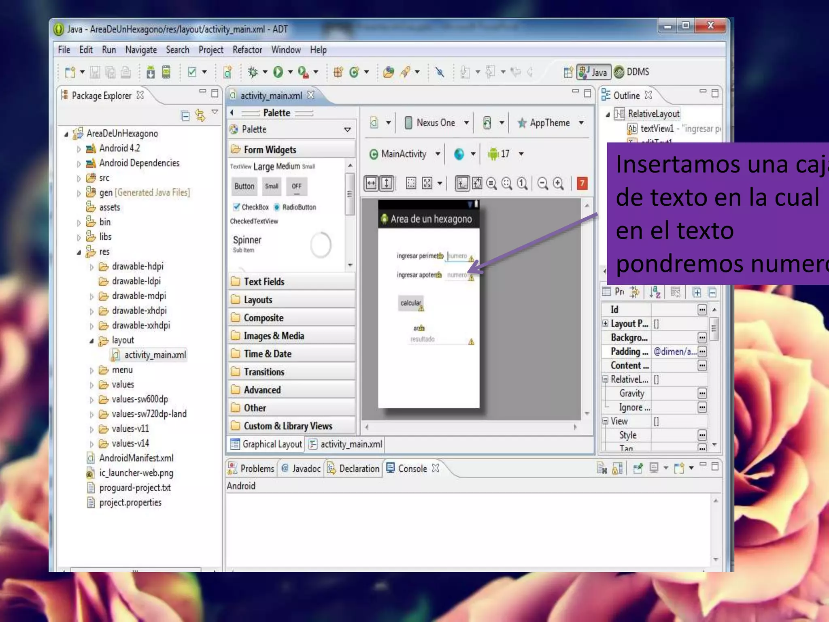Click the OFF toggle button widget
Viewport: 829px width, 622px height.
(x=296, y=186)
